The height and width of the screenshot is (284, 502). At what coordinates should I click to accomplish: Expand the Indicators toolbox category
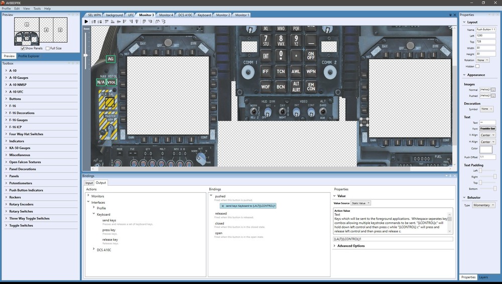[6, 141]
